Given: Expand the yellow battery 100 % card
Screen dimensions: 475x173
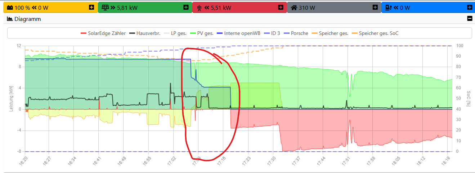Looking at the screenshot, I should pos(91,7).
